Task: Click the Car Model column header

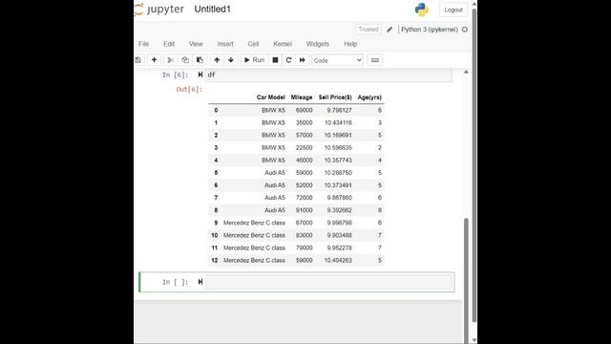Action: point(270,97)
